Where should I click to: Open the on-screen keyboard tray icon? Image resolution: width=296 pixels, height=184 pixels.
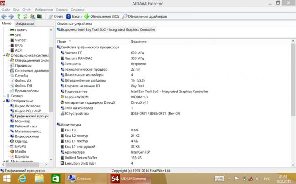tap(219, 179)
